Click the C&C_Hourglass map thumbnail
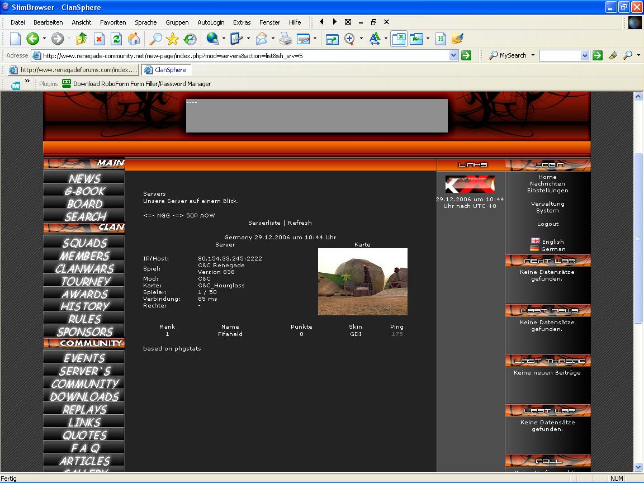The image size is (644, 483). [362, 282]
